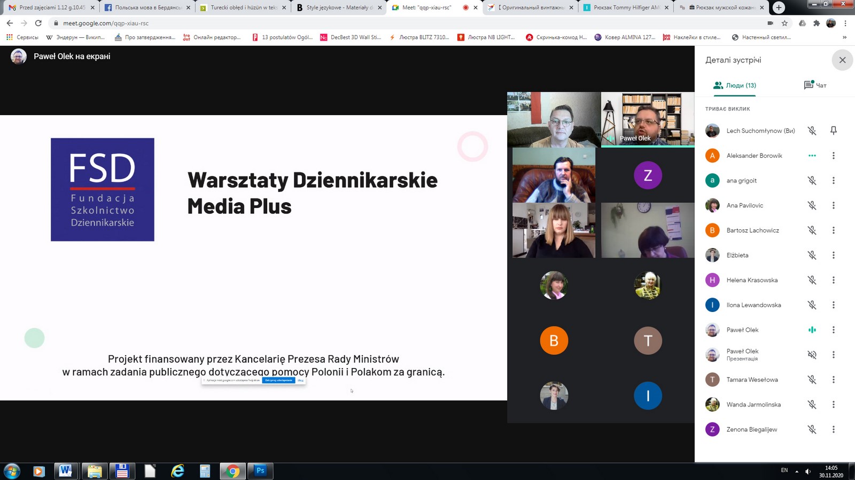Click muted mic icon for Lech Suchomłynow
The width and height of the screenshot is (855, 480).
click(x=812, y=131)
